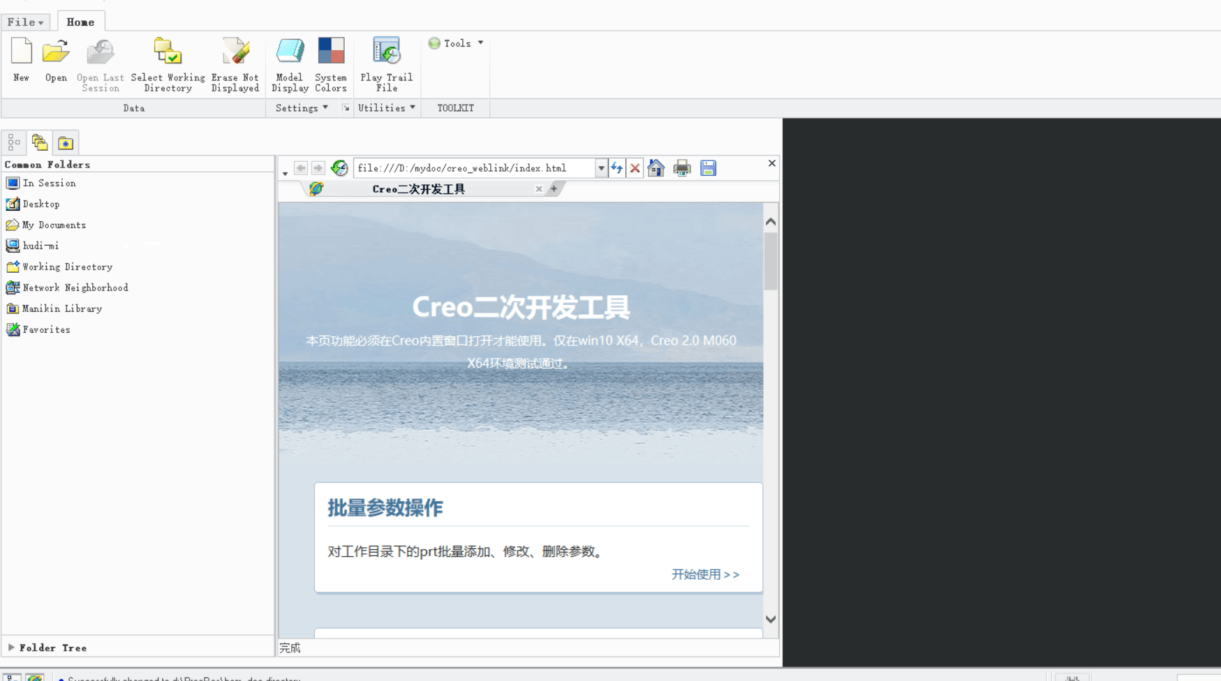Click browser Back arrow button

[301, 168]
